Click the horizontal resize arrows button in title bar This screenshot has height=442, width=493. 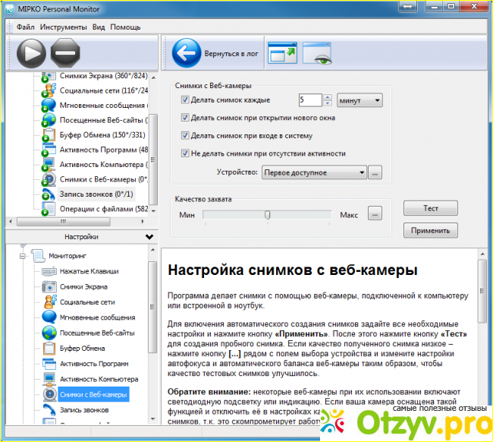[x=407, y=7]
